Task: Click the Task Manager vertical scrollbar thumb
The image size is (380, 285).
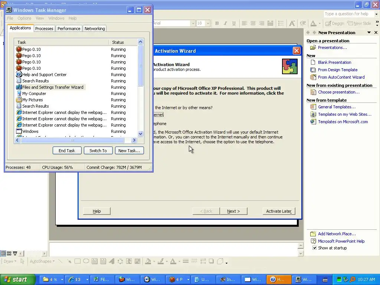Action: point(140,65)
